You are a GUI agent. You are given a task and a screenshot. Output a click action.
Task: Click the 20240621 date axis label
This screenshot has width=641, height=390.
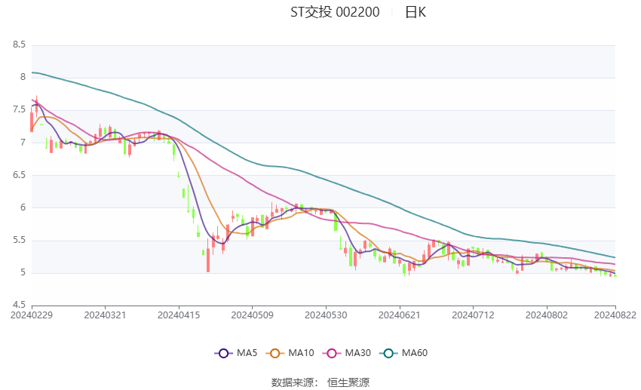click(x=400, y=315)
